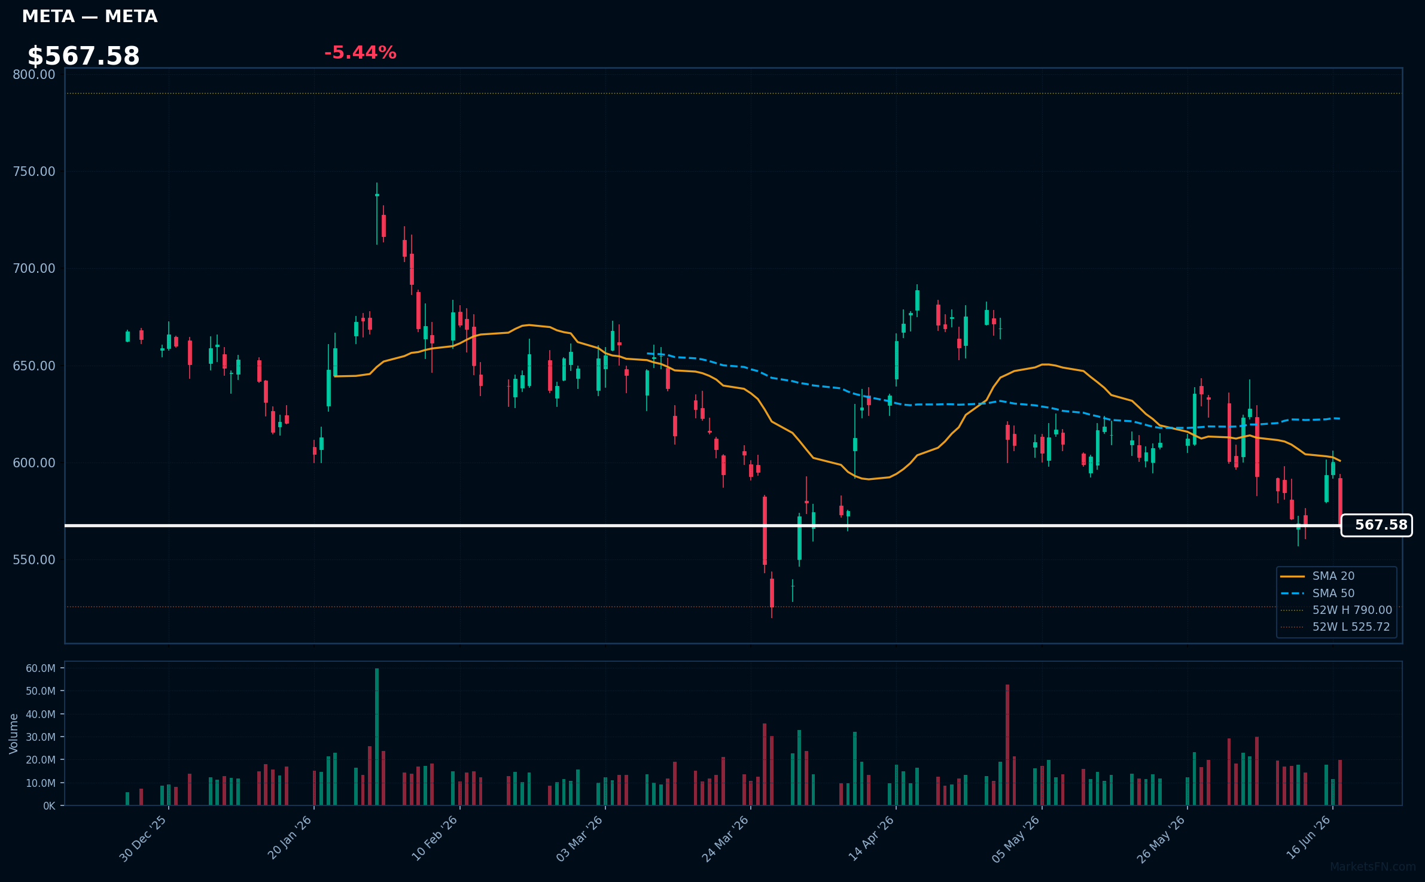The image size is (1425, 882).
Task: Click the 16 Jun '26 date label
Action: coord(1308,838)
